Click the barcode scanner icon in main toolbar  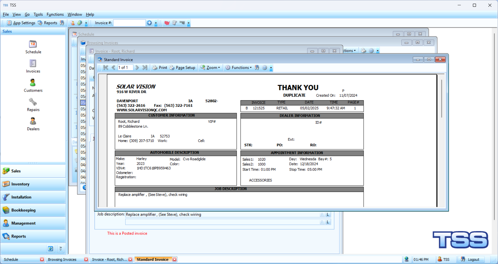182,23
